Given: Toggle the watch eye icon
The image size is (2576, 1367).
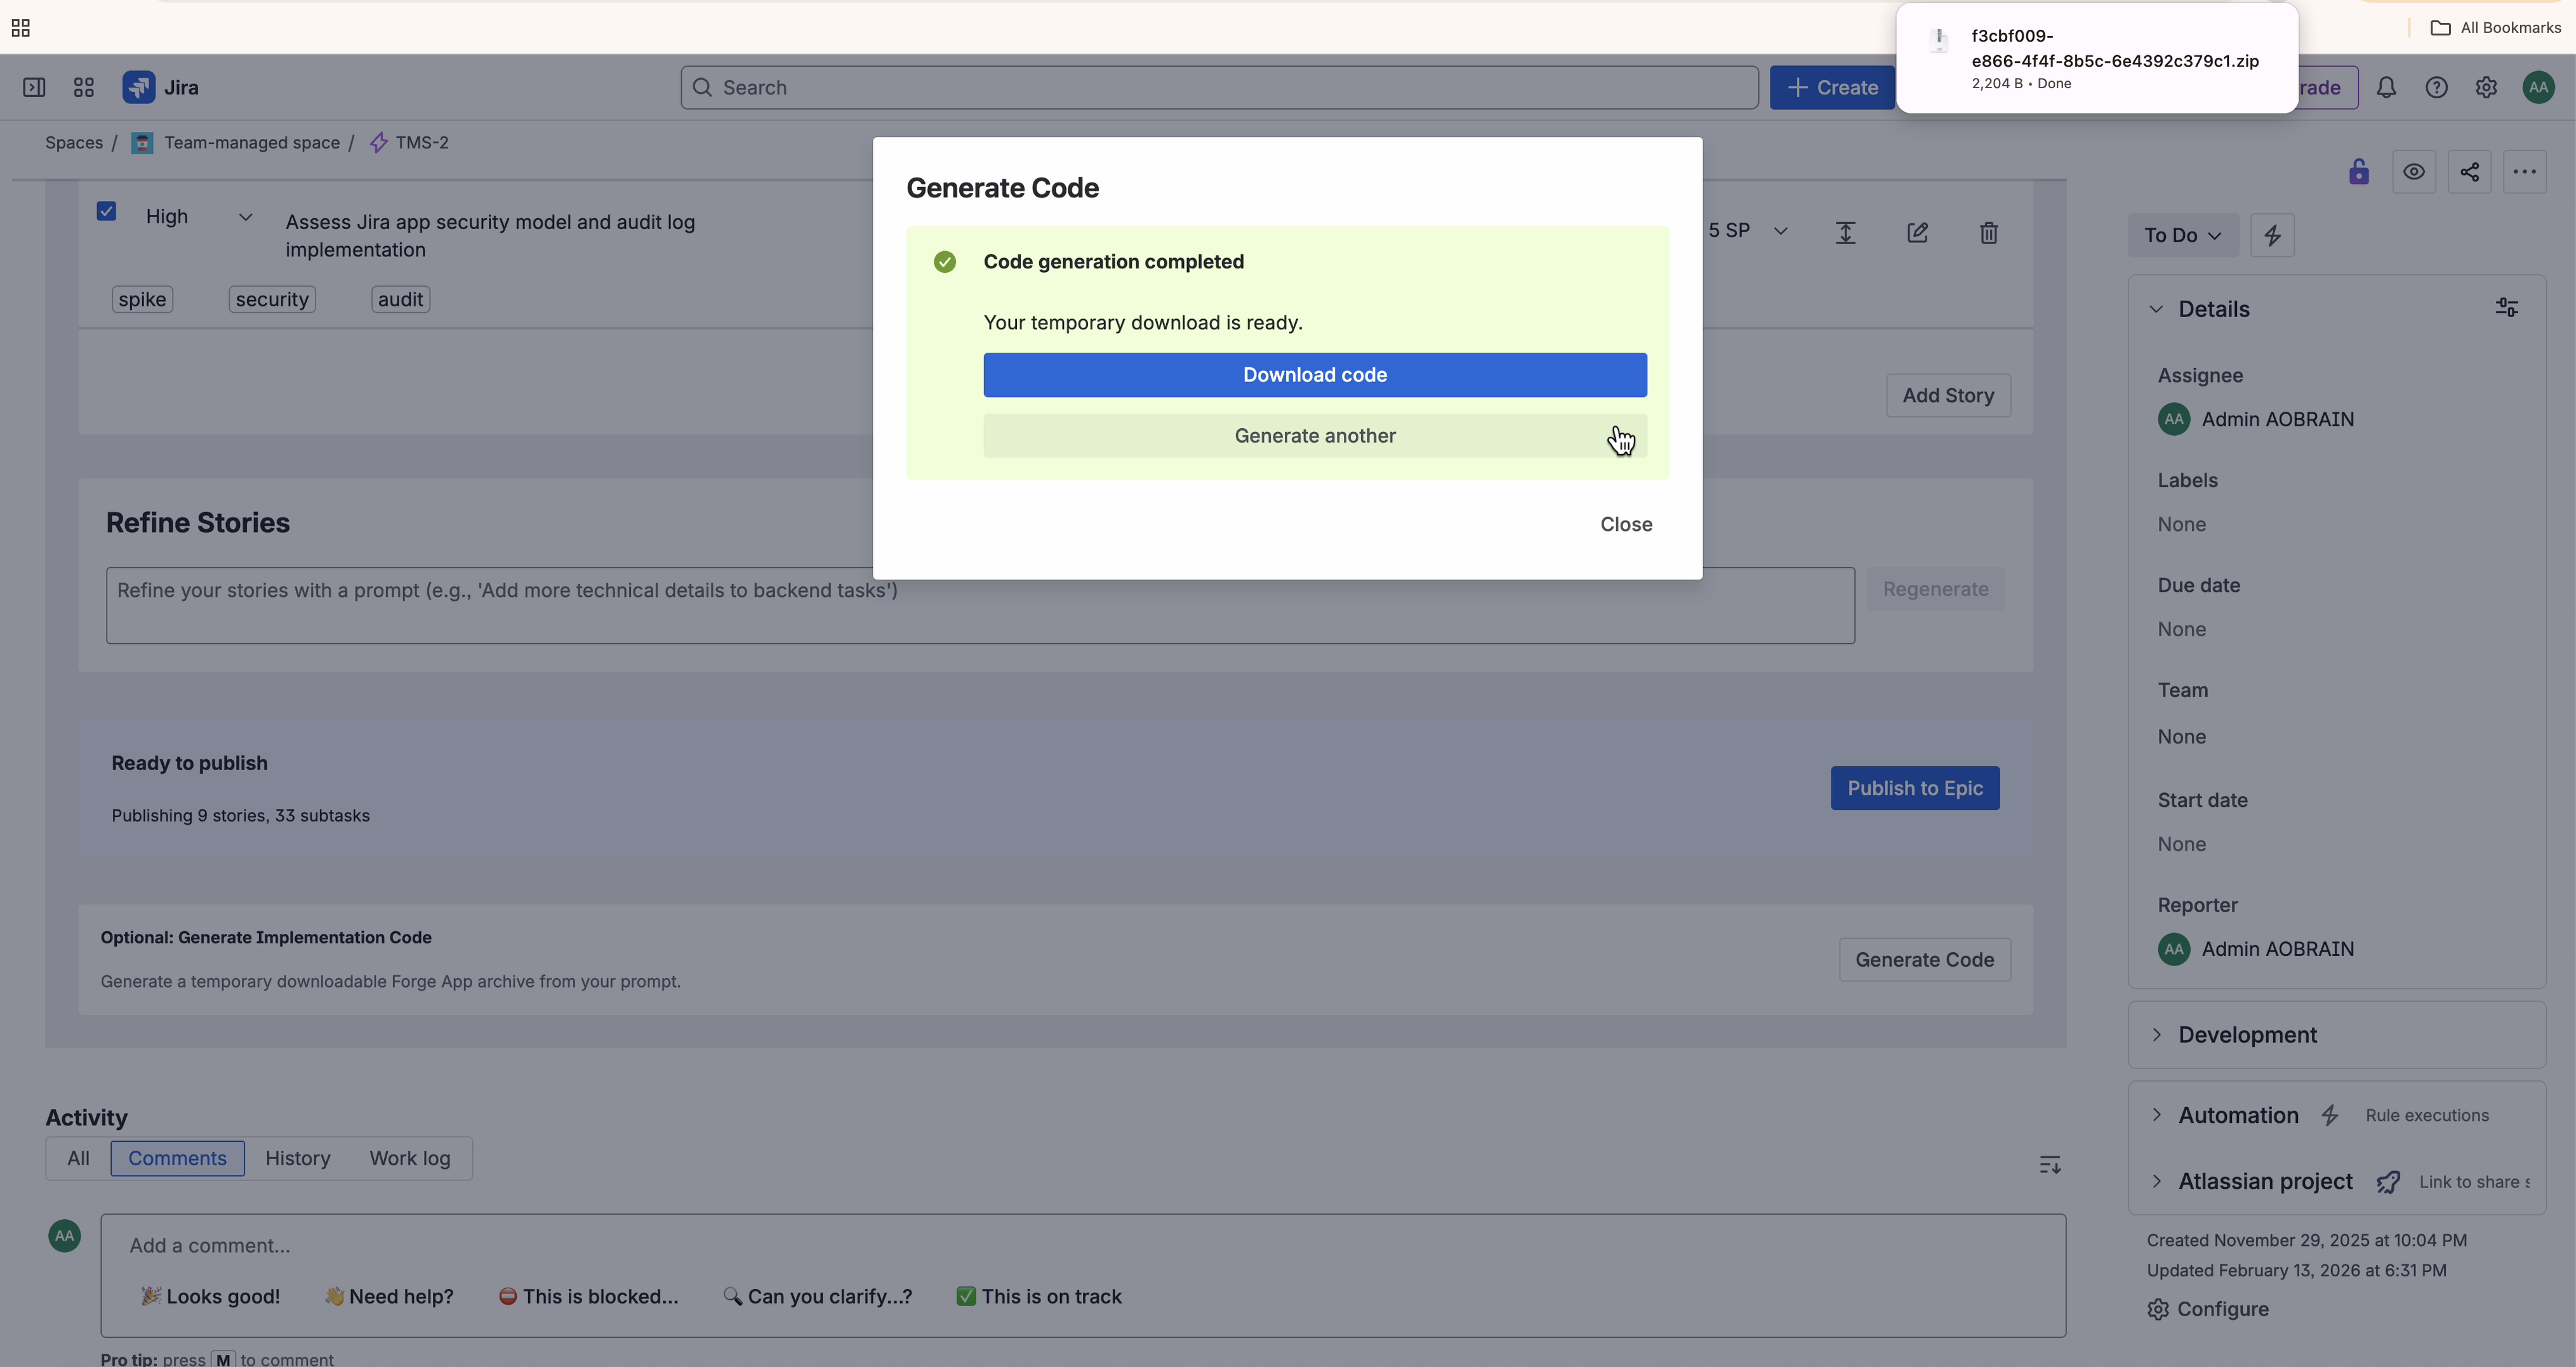Looking at the screenshot, I should tap(2414, 172).
